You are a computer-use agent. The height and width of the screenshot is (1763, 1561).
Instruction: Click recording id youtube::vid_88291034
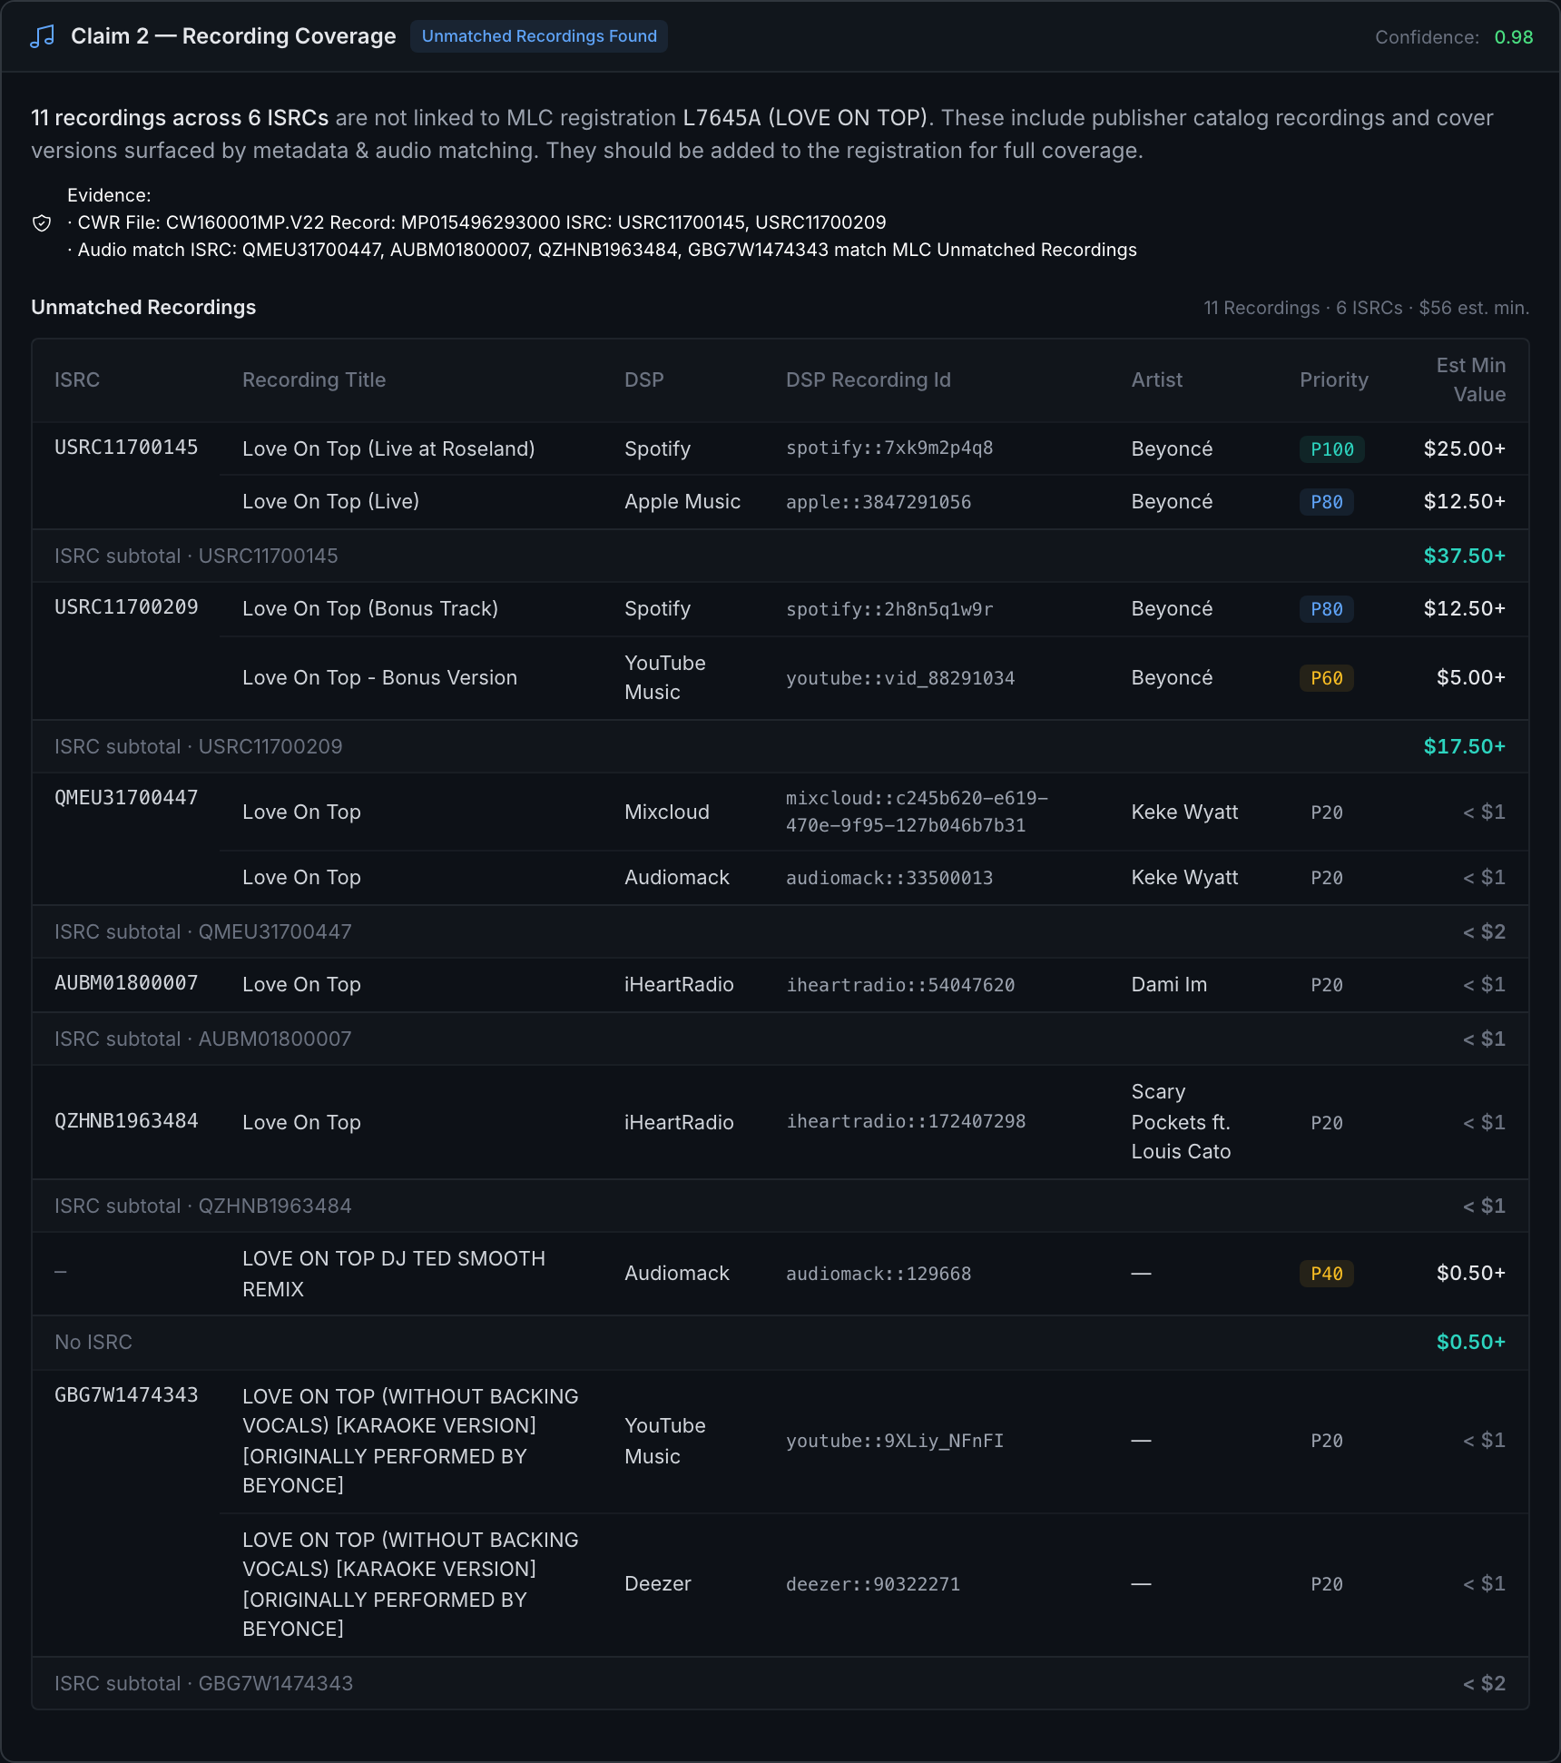[900, 678]
